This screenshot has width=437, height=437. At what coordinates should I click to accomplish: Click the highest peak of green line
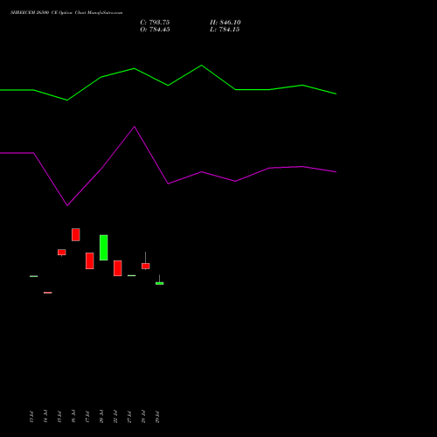click(202, 66)
